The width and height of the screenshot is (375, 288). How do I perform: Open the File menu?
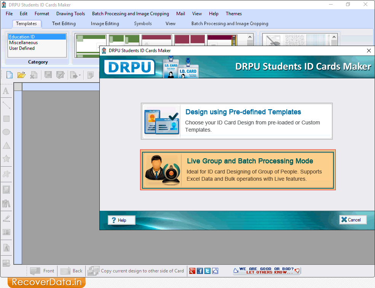pos(9,14)
